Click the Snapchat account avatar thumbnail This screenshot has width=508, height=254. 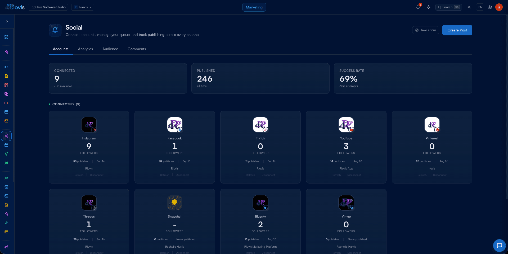[175, 203]
